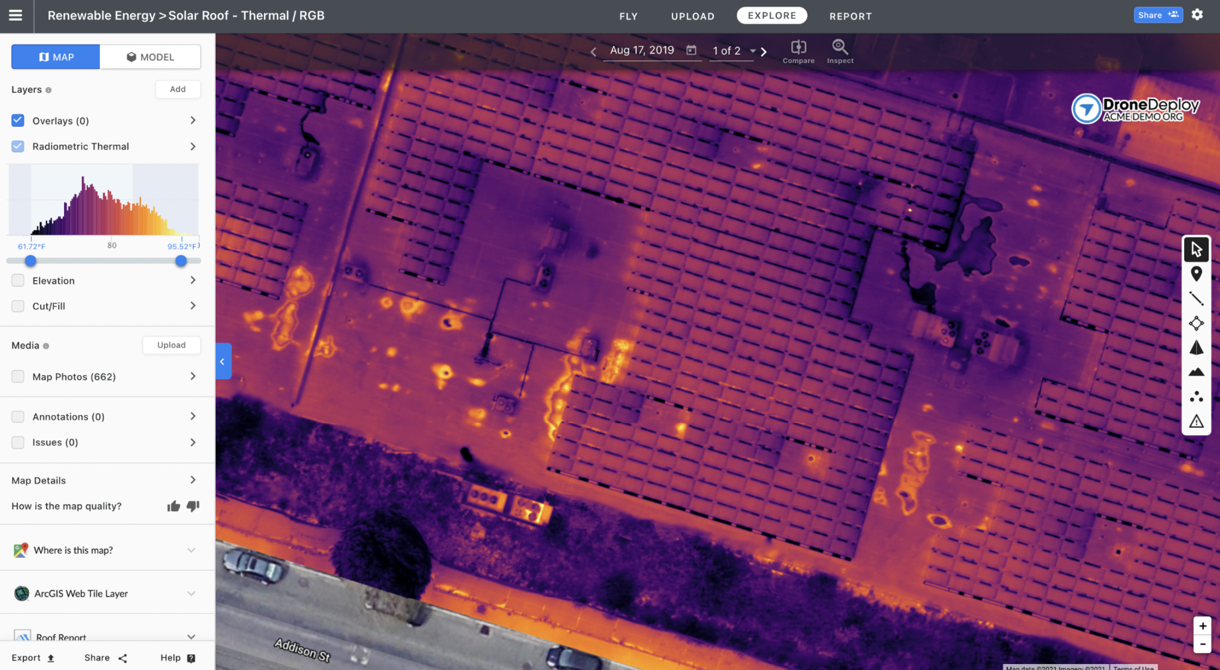1220x670 pixels.
Task: Expand the Issues chevron
Action: coord(193,442)
